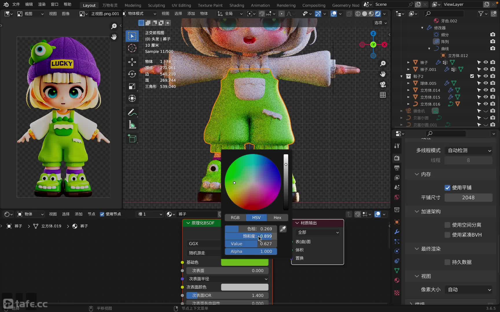This screenshot has width=500, height=312.
Task: Switch to UV Editing workspace tab
Action: [x=181, y=5]
